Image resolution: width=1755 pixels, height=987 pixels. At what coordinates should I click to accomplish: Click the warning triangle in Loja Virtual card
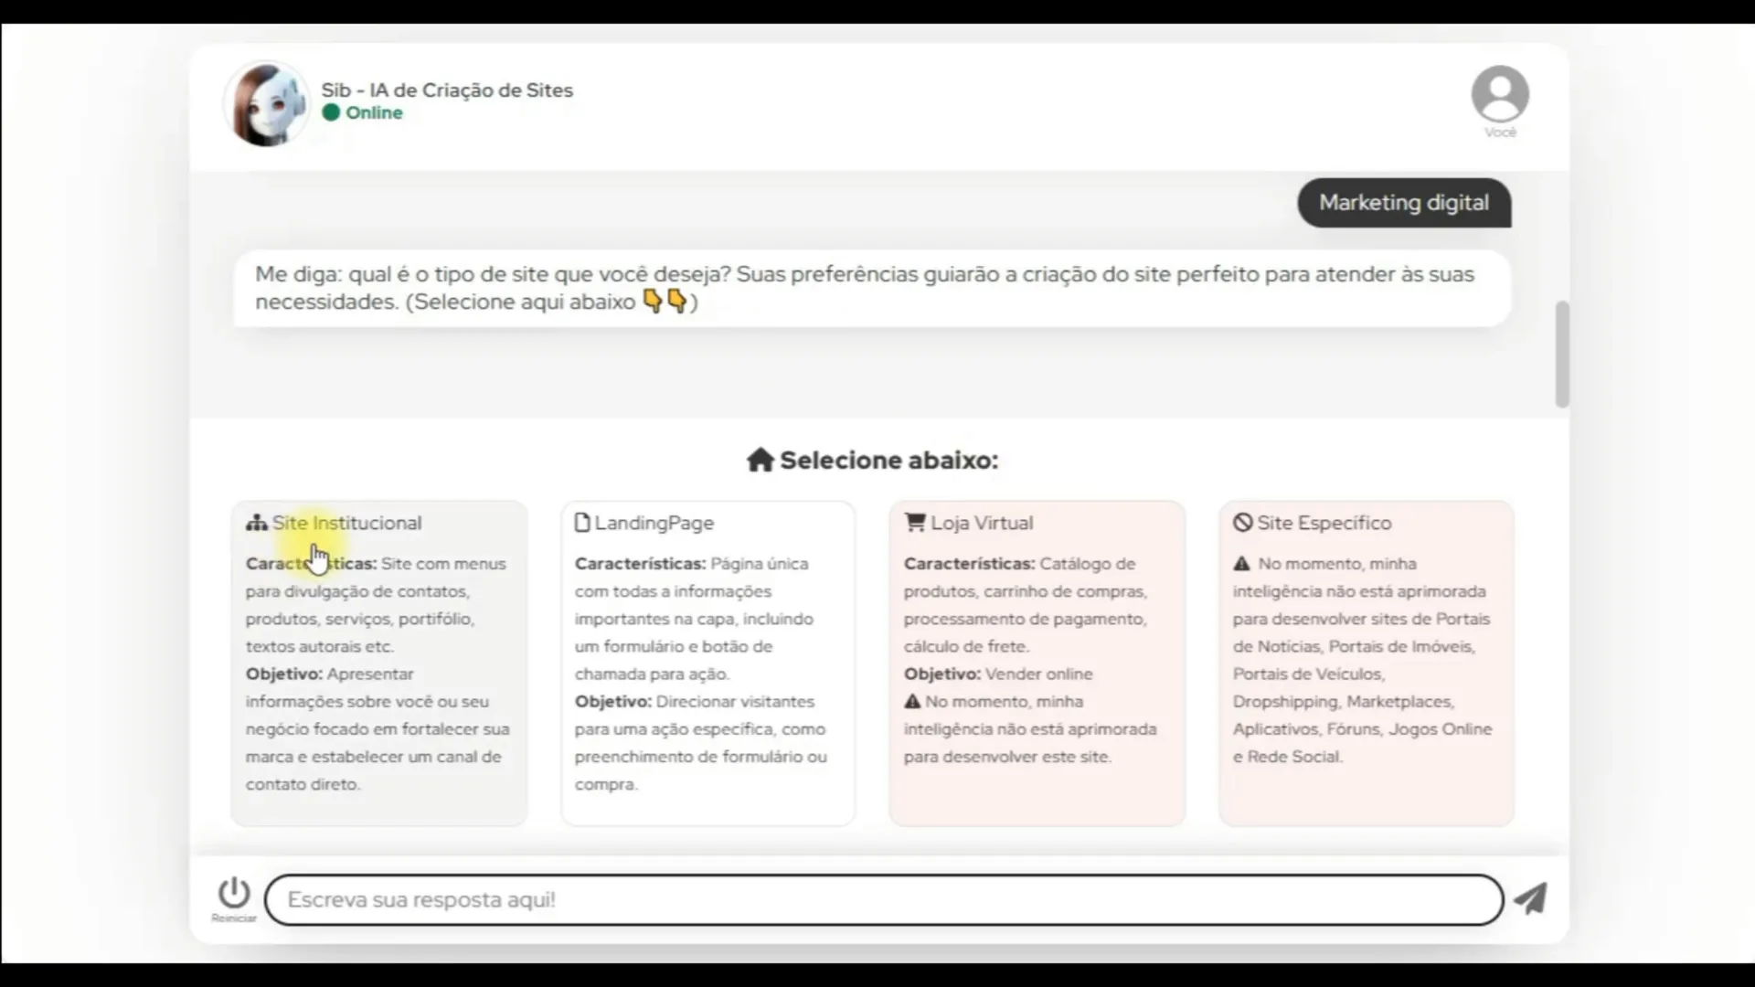(912, 702)
